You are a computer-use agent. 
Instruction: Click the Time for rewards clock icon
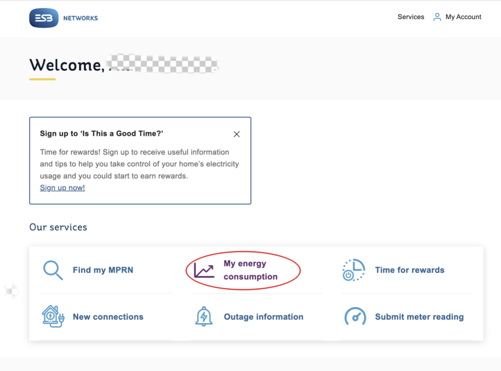[354, 270]
